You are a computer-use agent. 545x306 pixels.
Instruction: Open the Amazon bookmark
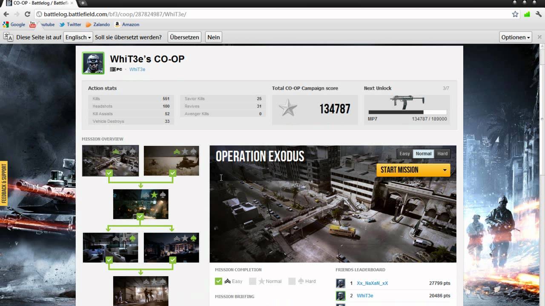[x=127, y=25]
